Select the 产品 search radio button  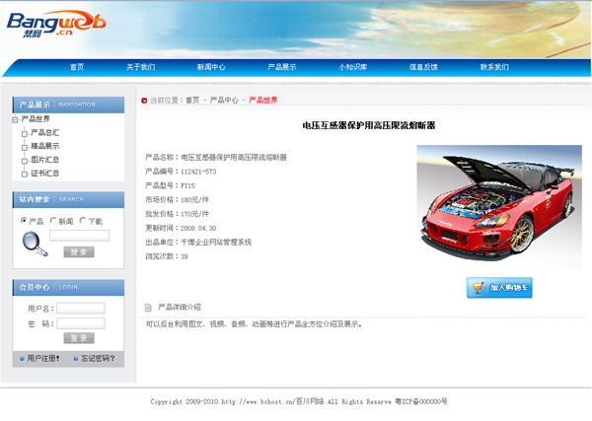pos(24,221)
